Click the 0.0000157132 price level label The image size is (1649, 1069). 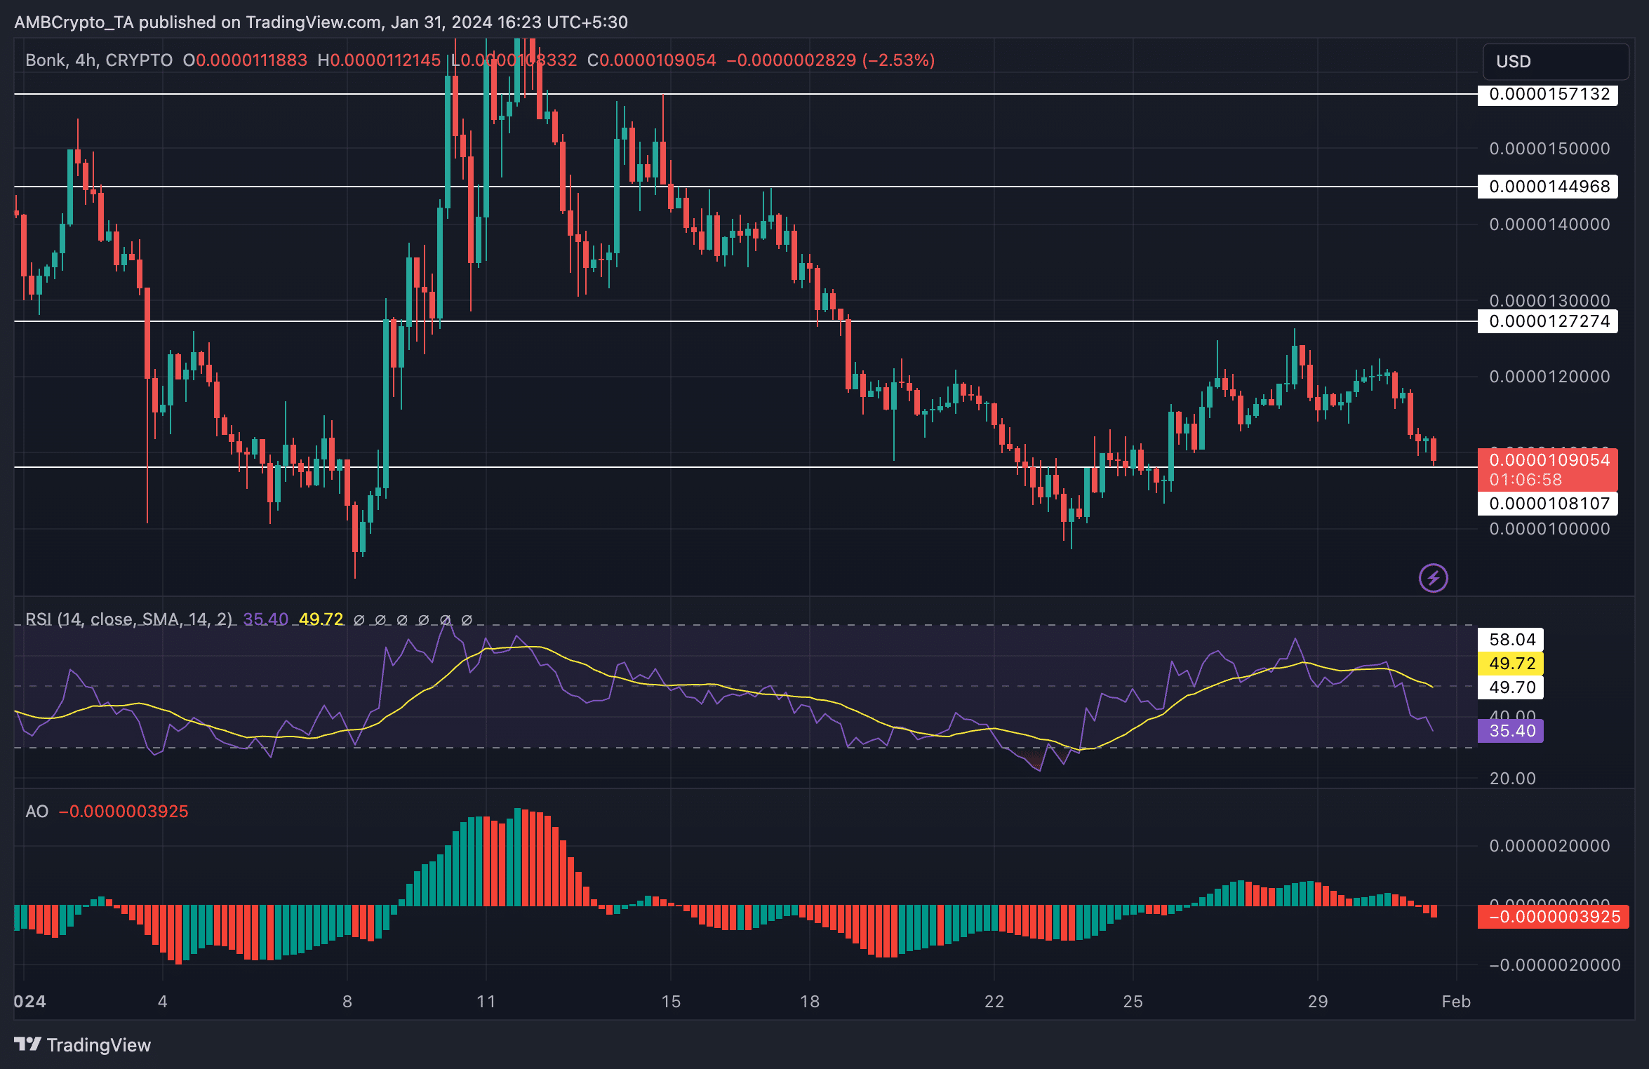click(1547, 94)
